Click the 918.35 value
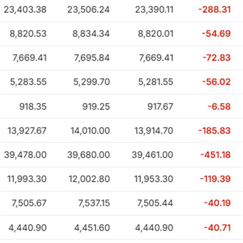The width and height of the screenshot is (243, 243). coord(33,107)
